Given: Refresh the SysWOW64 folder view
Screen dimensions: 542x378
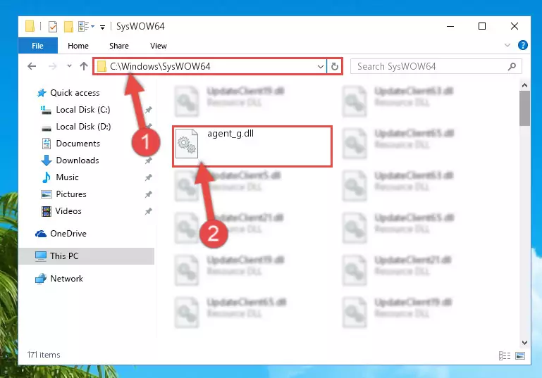Looking at the screenshot, I should (335, 66).
